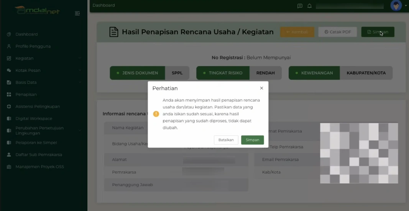The image size is (409, 211).
Task: Click the Daftar Sub Pemrakarsa user icon
Action: (9, 154)
